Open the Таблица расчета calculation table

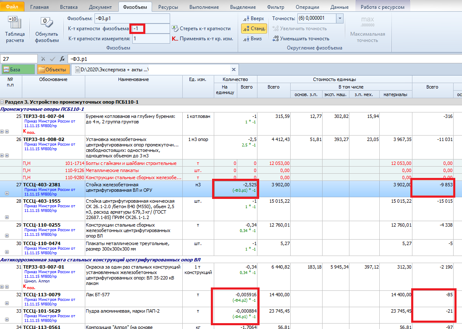[15, 29]
